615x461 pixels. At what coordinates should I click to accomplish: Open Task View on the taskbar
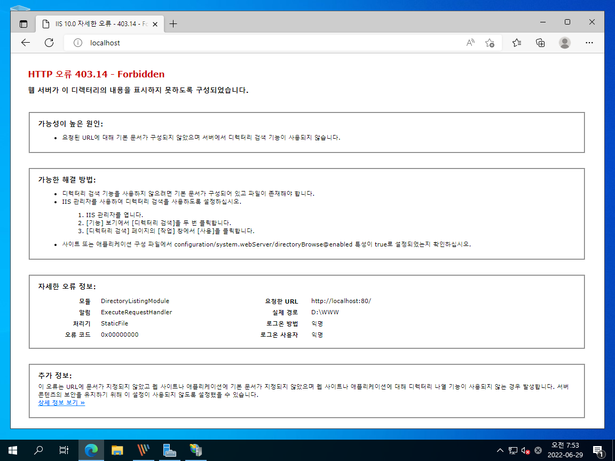pyautogui.click(x=64, y=450)
